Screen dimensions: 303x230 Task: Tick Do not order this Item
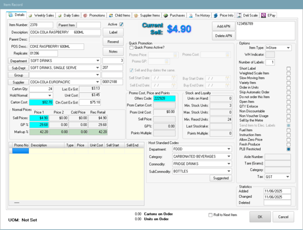coord(289,97)
